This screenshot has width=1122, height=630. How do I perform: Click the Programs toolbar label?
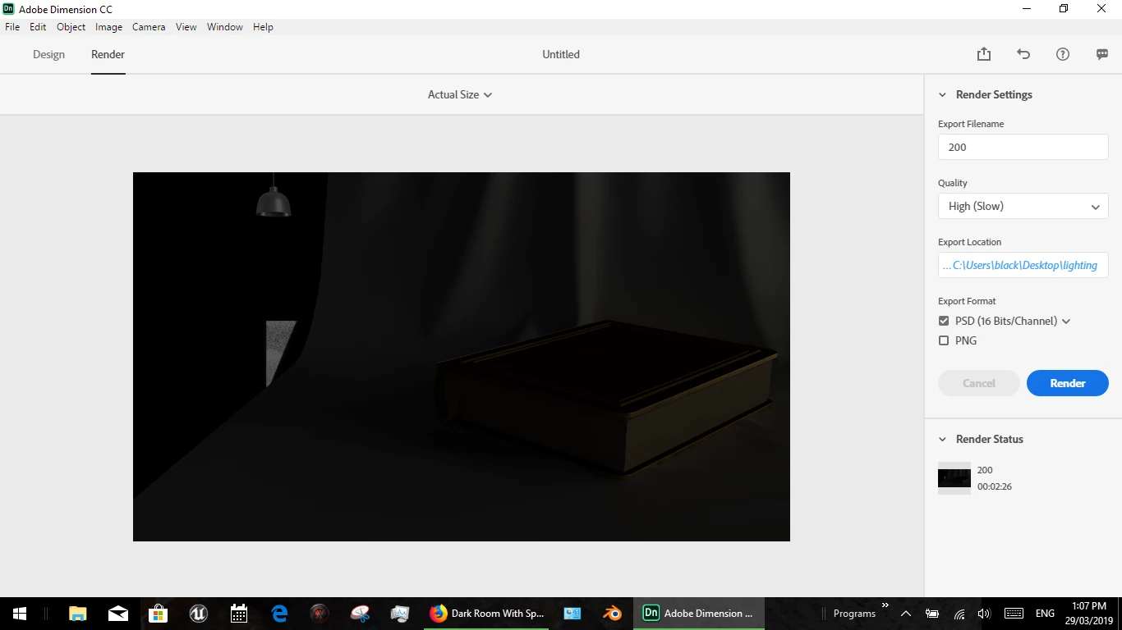854,614
